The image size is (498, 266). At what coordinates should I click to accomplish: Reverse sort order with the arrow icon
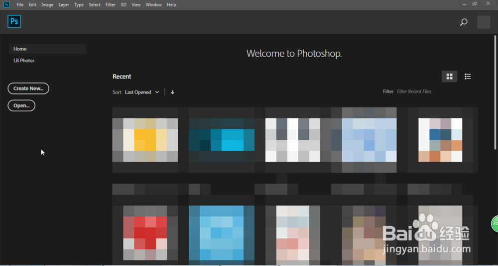(172, 92)
